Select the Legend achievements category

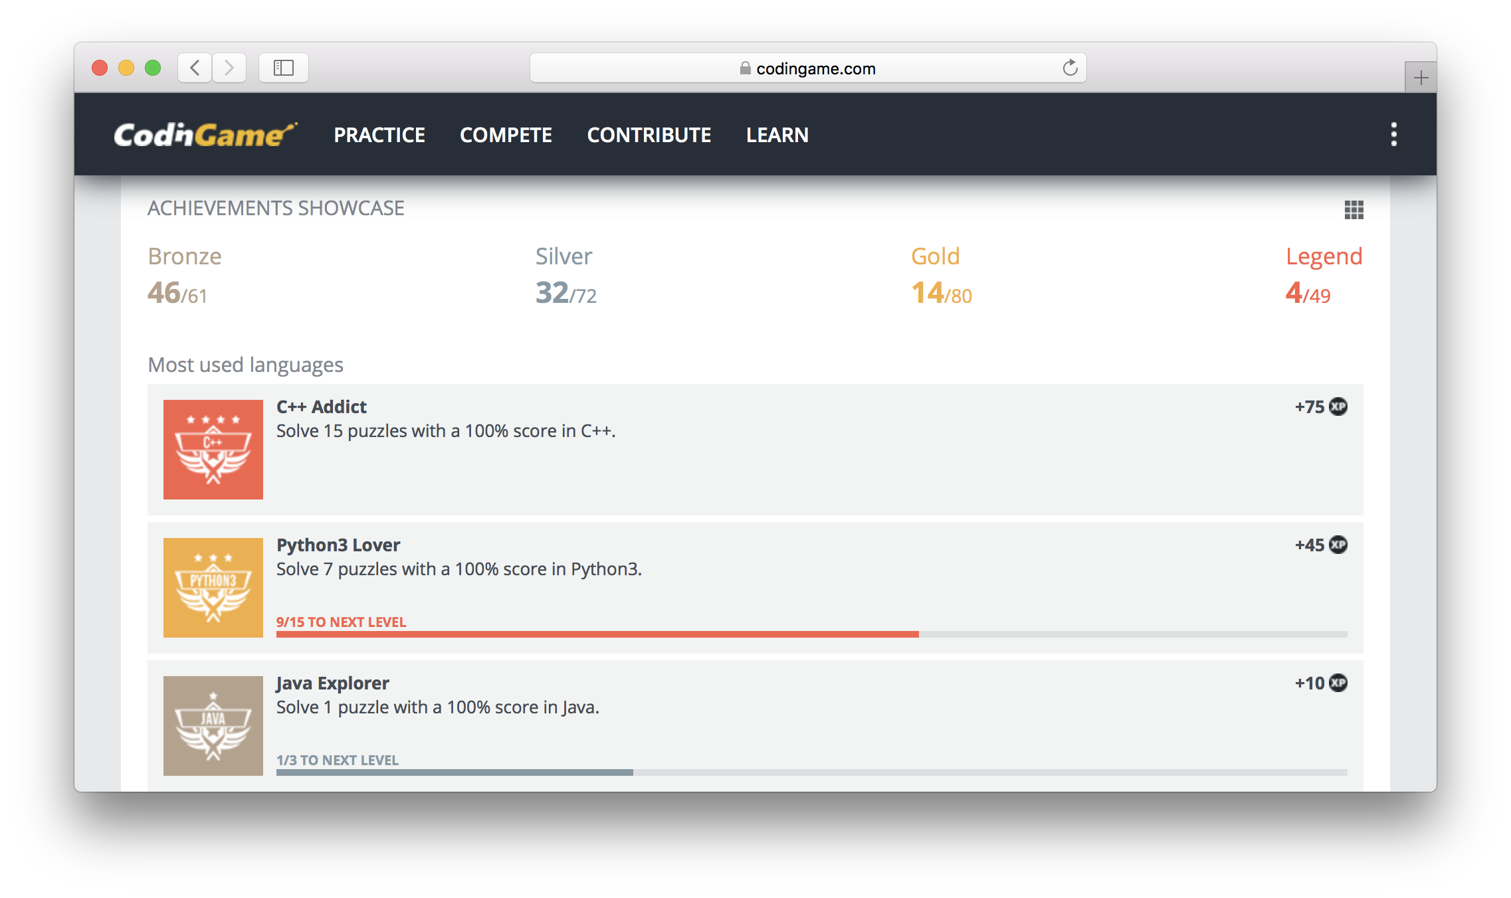[x=1324, y=257]
